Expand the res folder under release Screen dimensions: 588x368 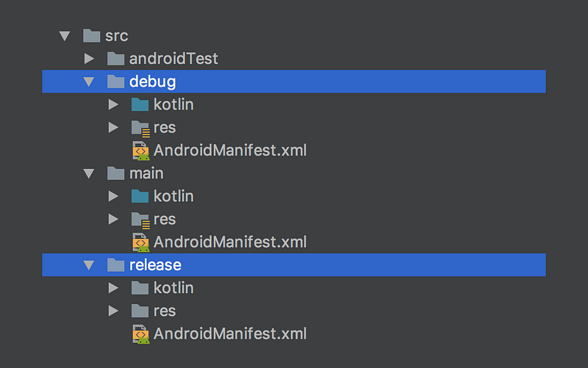pos(113,311)
